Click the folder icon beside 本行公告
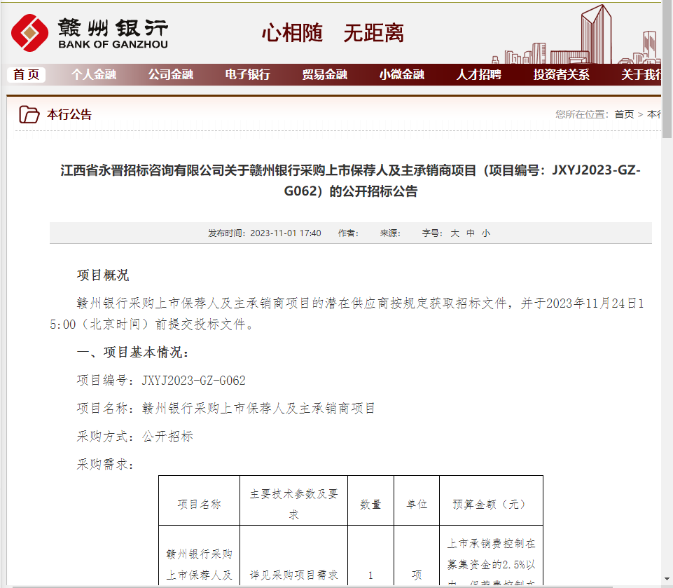The width and height of the screenshot is (673, 588). click(x=29, y=113)
